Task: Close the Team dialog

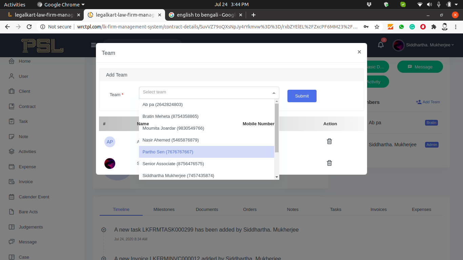Action: (x=359, y=52)
